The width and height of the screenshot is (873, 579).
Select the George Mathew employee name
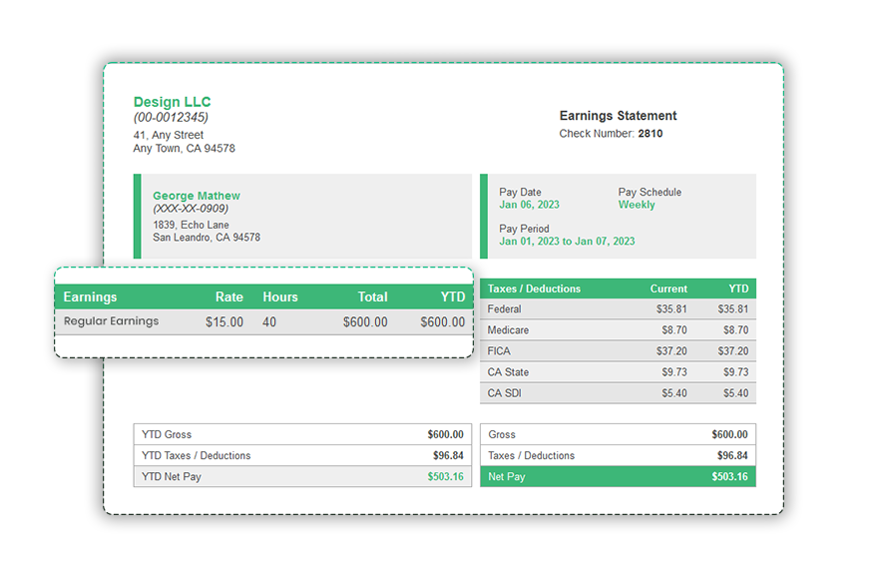click(x=196, y=196)
